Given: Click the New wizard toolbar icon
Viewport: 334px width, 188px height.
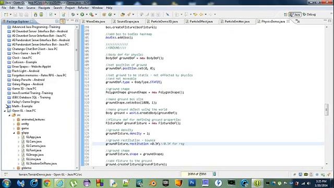Looking at the screenshot, I should pyautogui.click(x=6, y=15).
